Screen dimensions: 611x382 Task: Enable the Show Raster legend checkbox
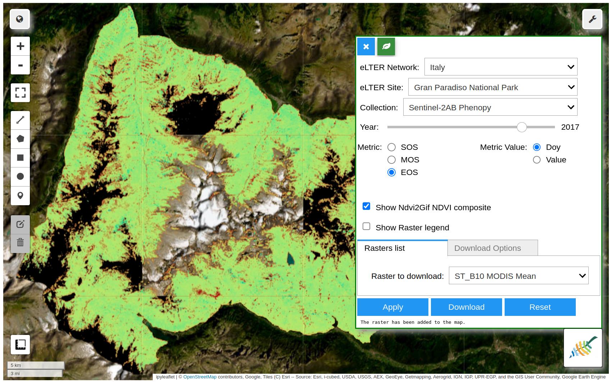[366, 226]
